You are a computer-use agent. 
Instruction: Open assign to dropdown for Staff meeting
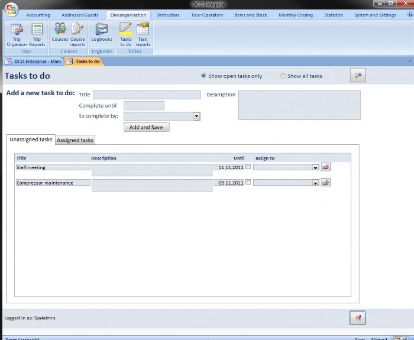[x=315, y=167]
